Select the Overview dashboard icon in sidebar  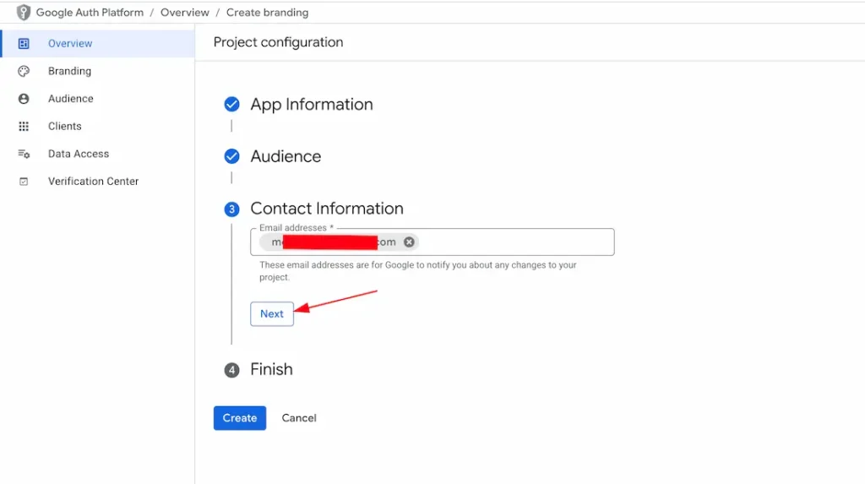tap(24, 44)
